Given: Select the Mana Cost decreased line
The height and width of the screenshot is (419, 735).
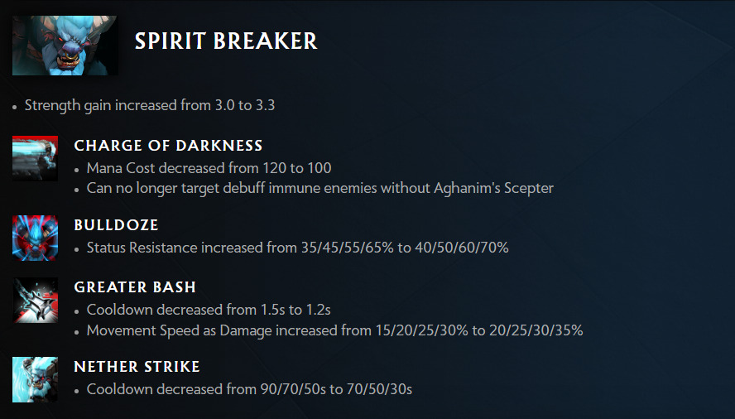Looking at the screenshot, I should 209,168.
